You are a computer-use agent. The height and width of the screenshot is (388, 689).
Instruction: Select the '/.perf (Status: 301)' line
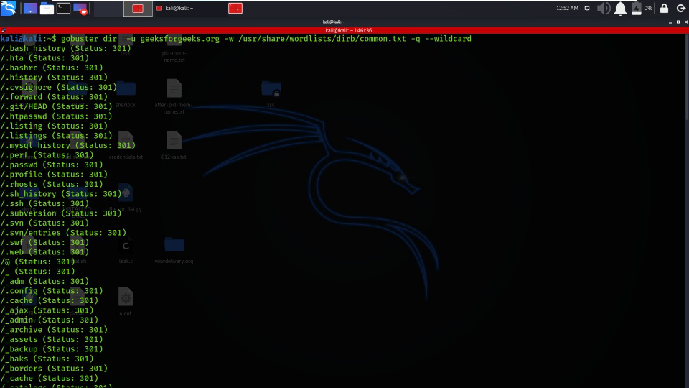pos(47,155)
